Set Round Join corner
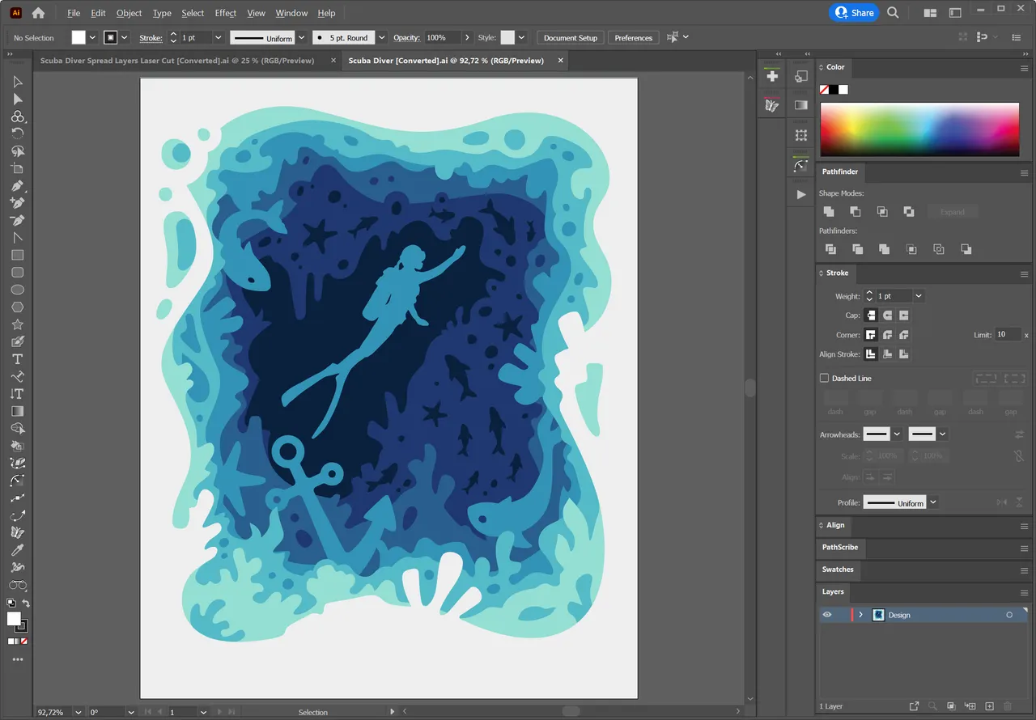Image resolution: width=1036 pixels, height=720 pixels. [x=888, y=335]
